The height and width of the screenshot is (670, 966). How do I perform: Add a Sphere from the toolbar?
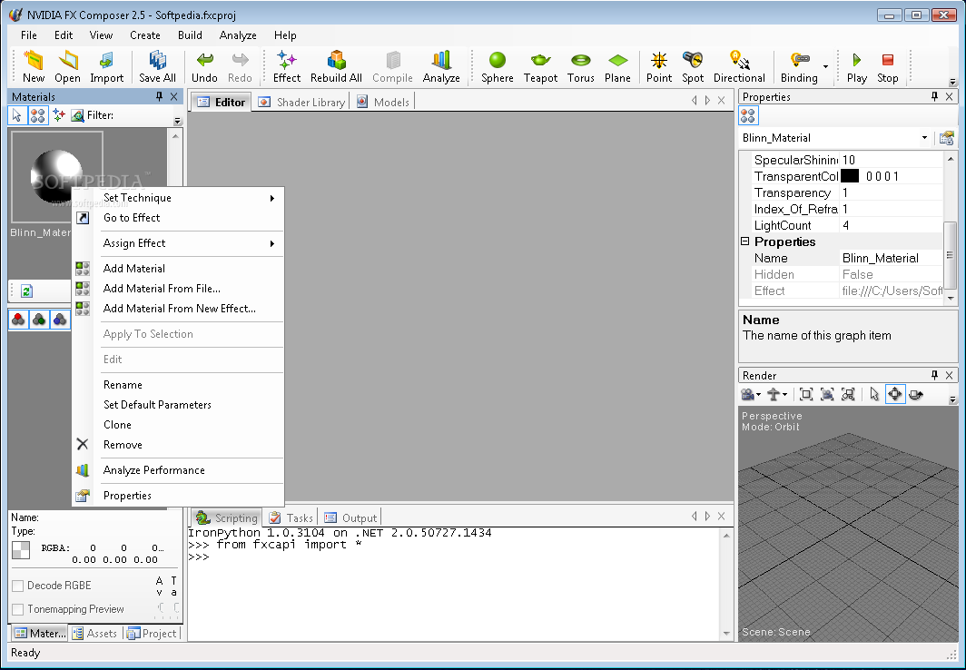[498, 66]
